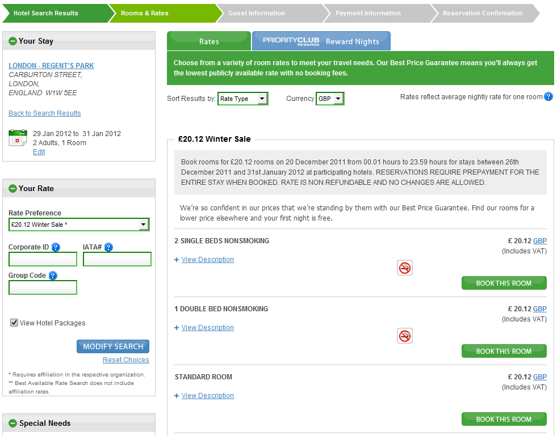Open the Sort Results by dropdown
This screenshot has height=436, width=557.
tap(243, 99)
